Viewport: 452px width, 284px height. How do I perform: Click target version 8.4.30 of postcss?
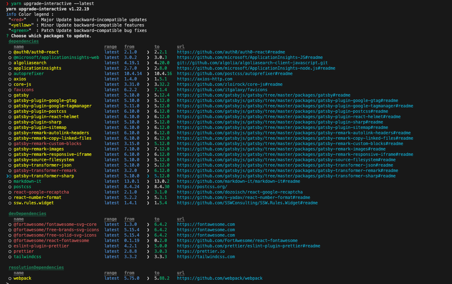pos(162,187)
